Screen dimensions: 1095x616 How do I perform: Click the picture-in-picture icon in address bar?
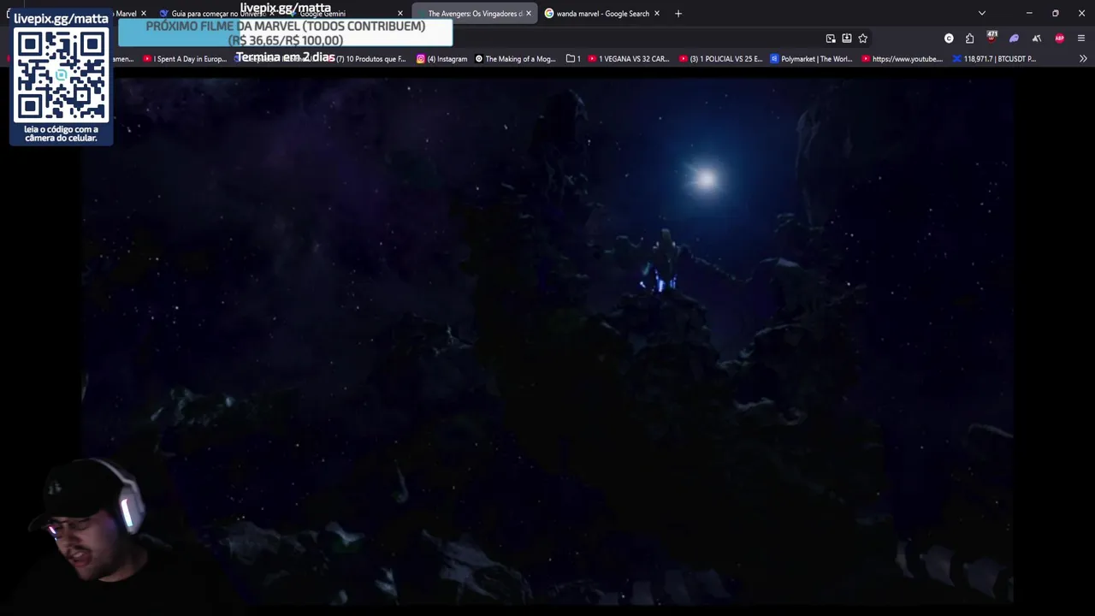(831, 38)
